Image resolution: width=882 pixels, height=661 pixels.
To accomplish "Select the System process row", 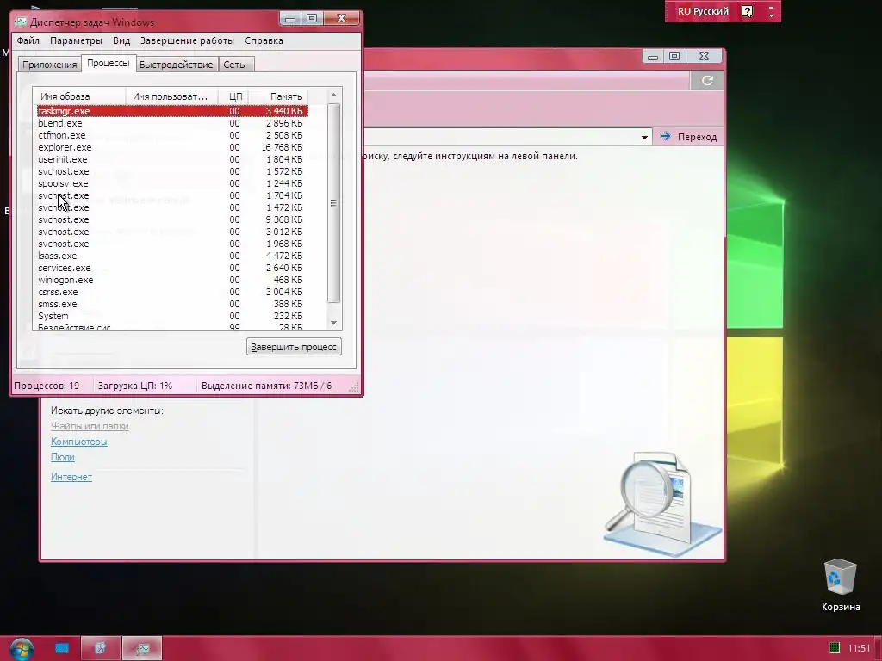I will click(172, 316).
